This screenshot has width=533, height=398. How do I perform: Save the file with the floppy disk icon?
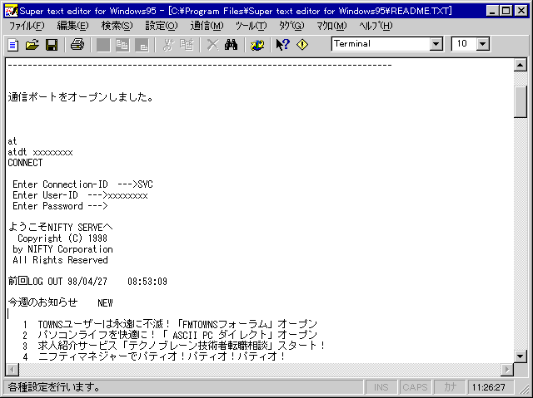(x=52, y=45)
